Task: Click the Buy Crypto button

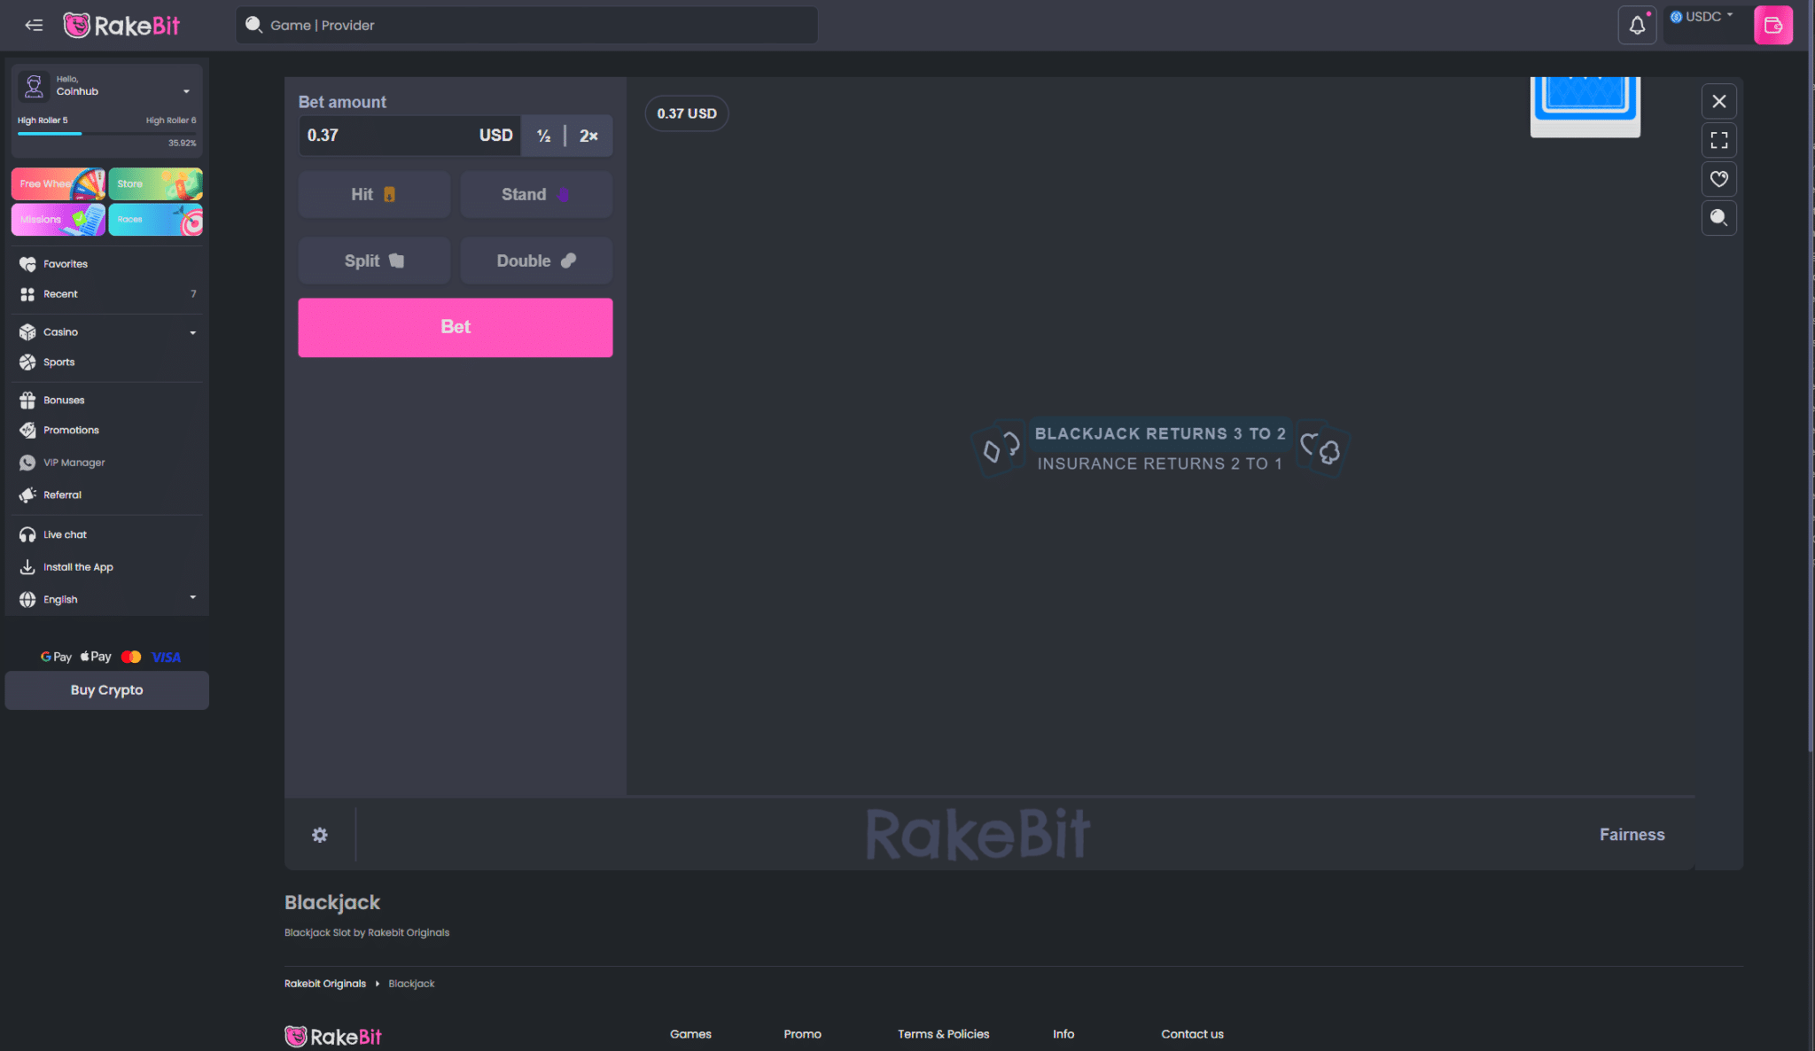Action: (x=107, y=690)
